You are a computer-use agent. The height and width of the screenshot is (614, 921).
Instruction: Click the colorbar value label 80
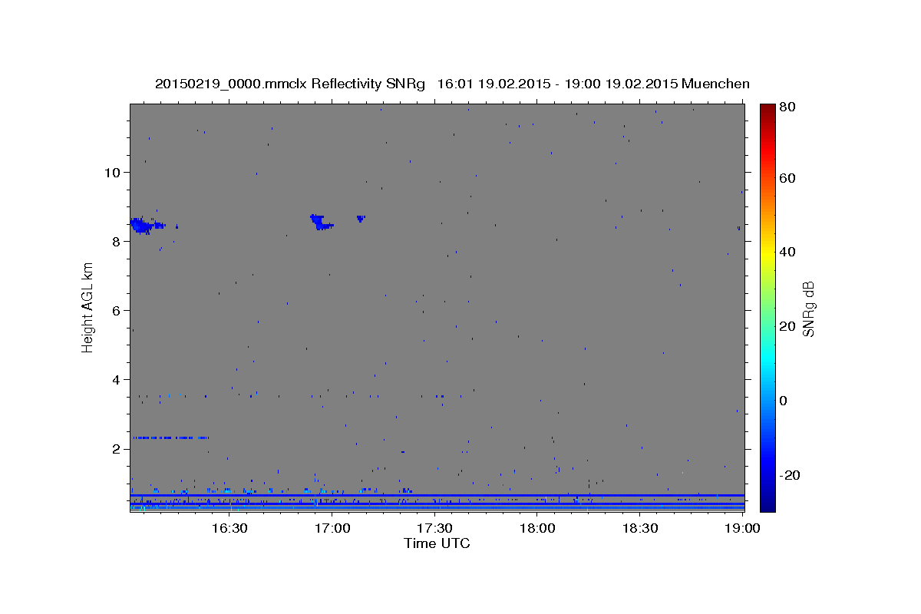pos(787,107)
